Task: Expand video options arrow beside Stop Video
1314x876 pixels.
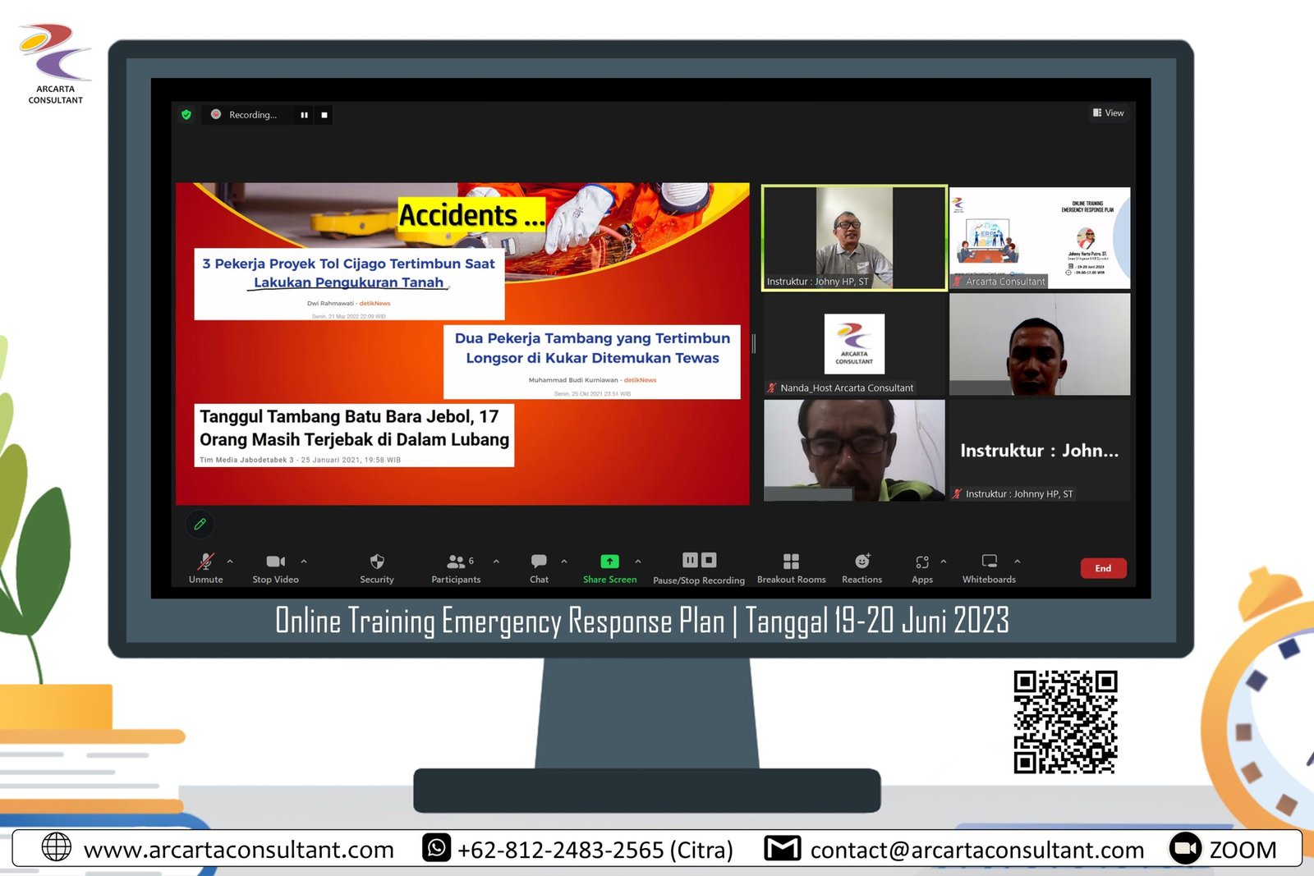Action: (x=304, y=562)
